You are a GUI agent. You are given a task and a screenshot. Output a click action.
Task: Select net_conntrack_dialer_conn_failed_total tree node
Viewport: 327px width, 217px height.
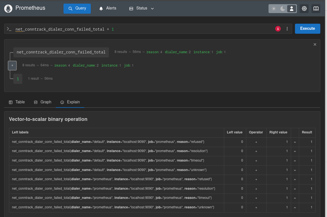click(61, 52)
